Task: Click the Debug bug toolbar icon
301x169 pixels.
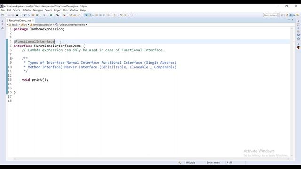Action: pyautogui.click(x=44, y=15)
